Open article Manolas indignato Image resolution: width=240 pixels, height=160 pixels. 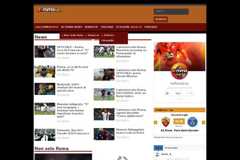(x=73, y=110)
